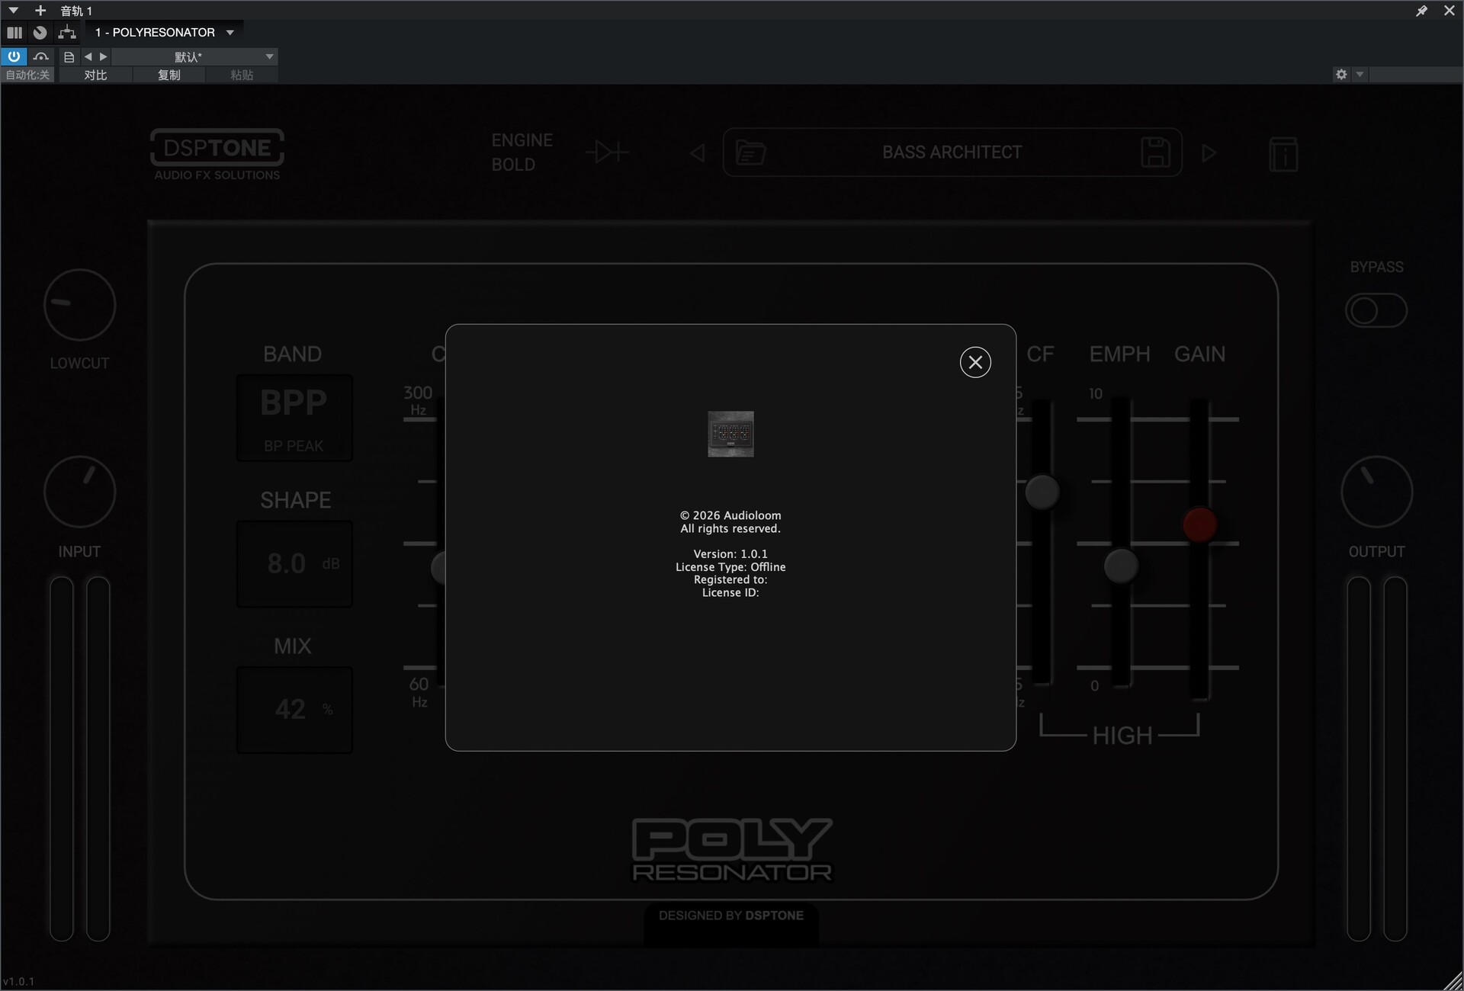Toggle automation off button 自动化:关
This screenshot has height=991, width=1464.
pyautogui.click(x=27, y=75)
